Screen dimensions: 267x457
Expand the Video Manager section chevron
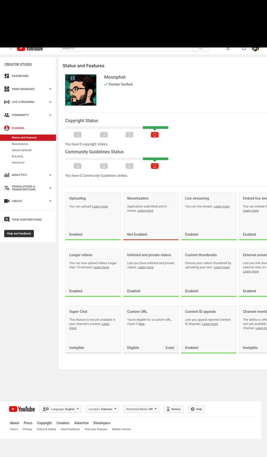(x=50, y=89)
